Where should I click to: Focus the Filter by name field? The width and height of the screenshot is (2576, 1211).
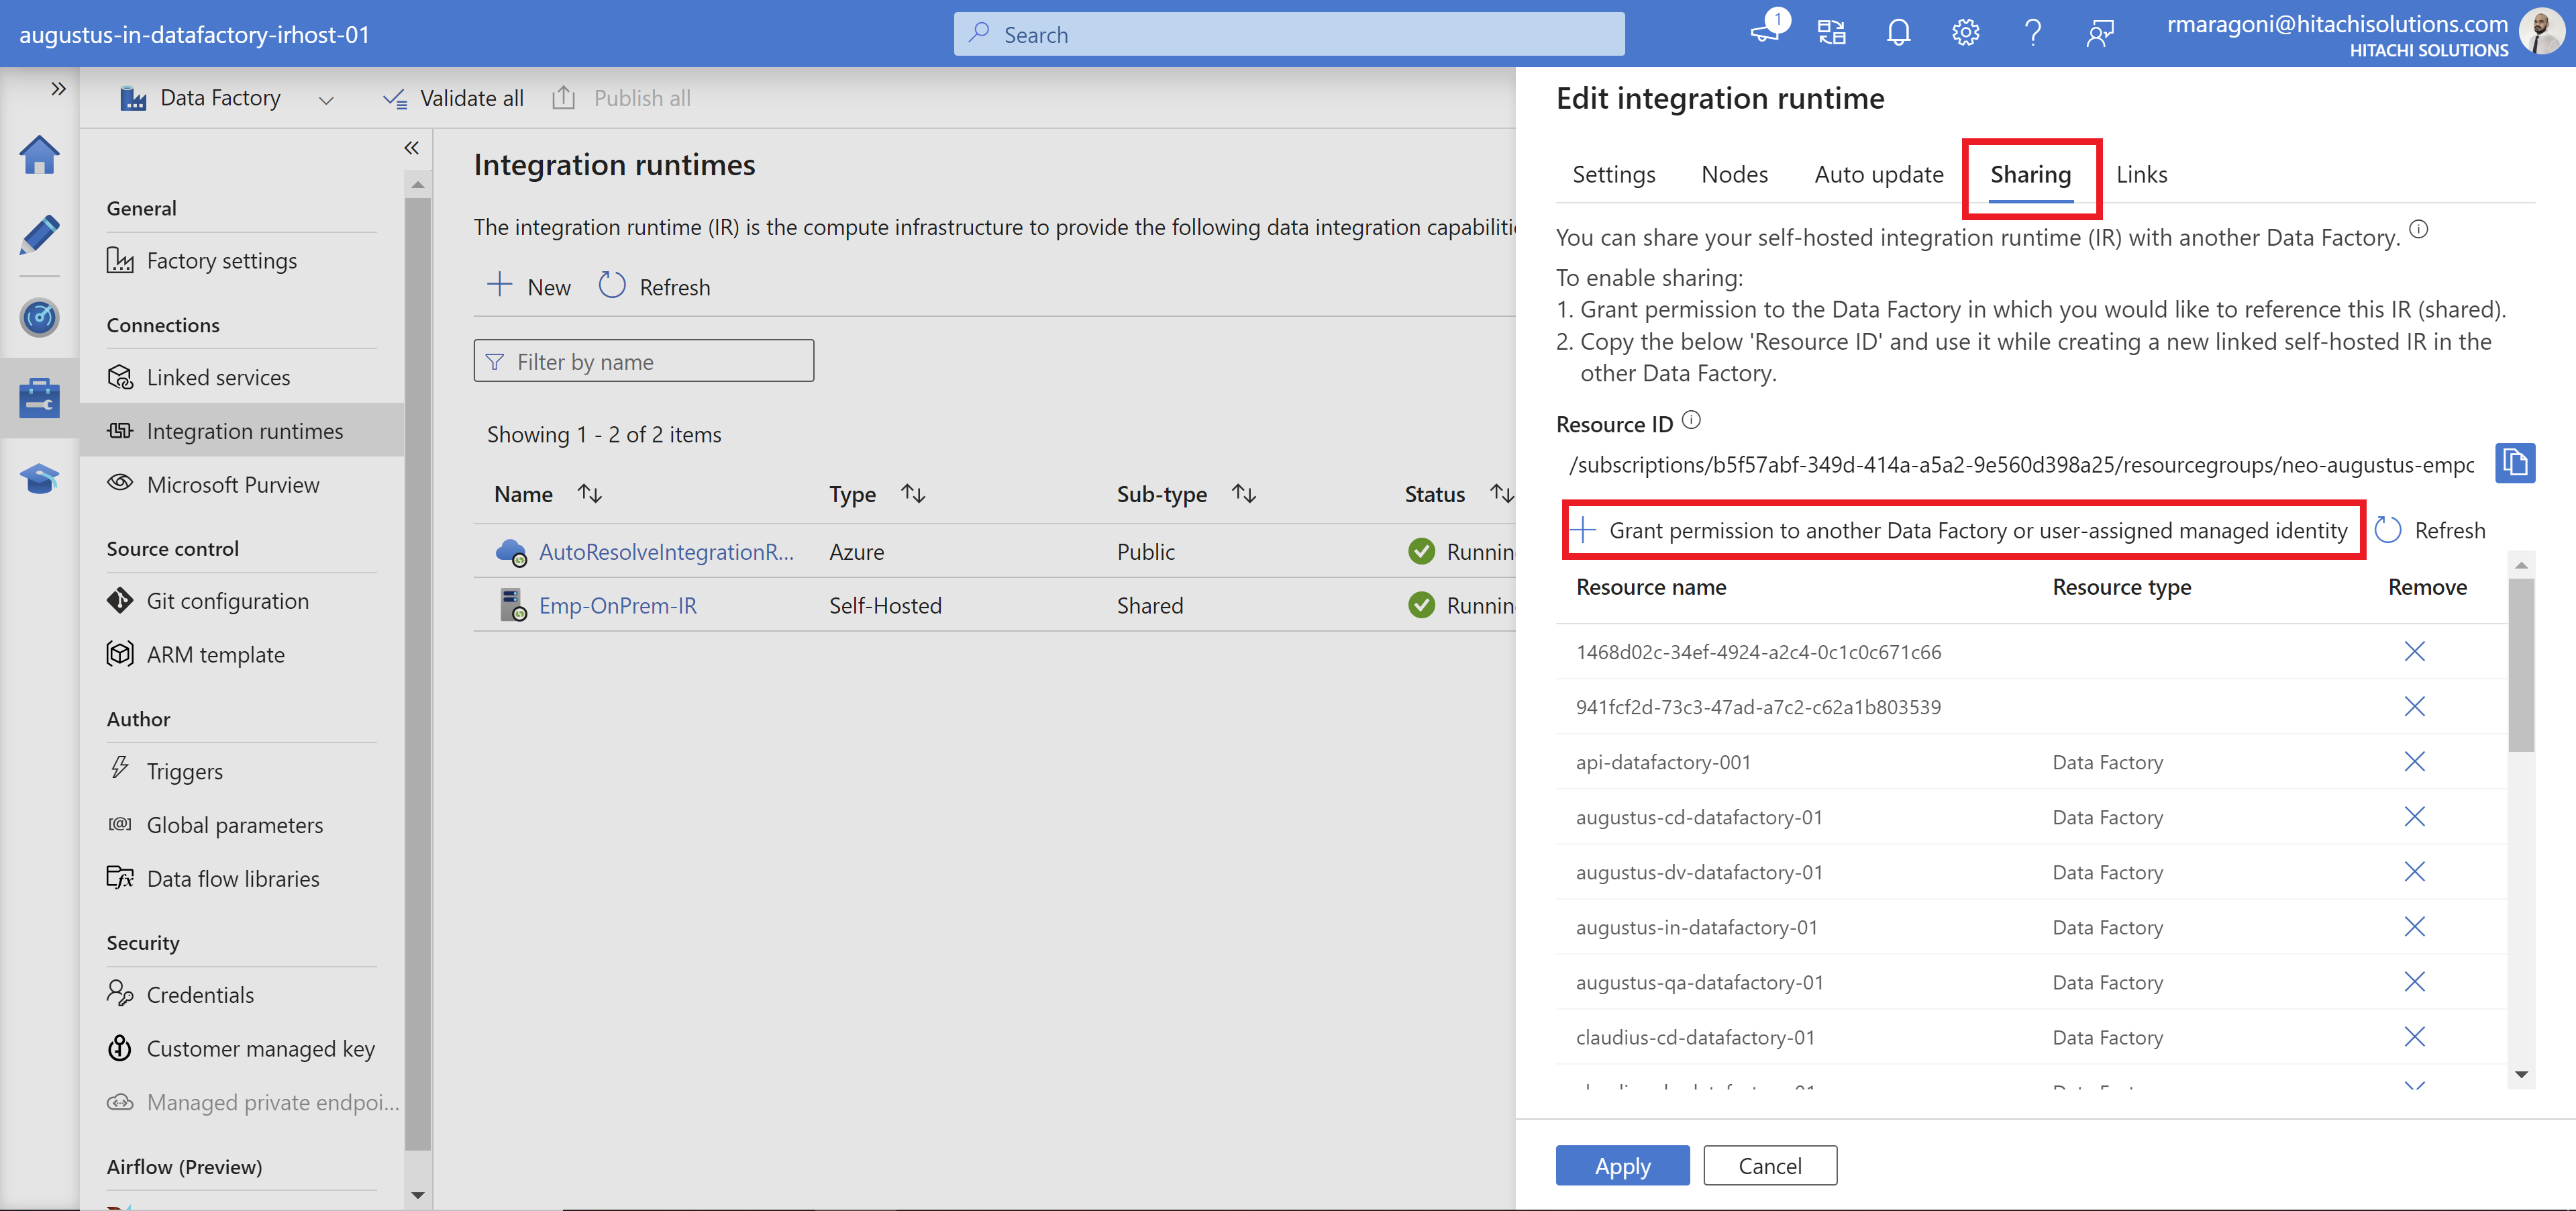(643, 361)
